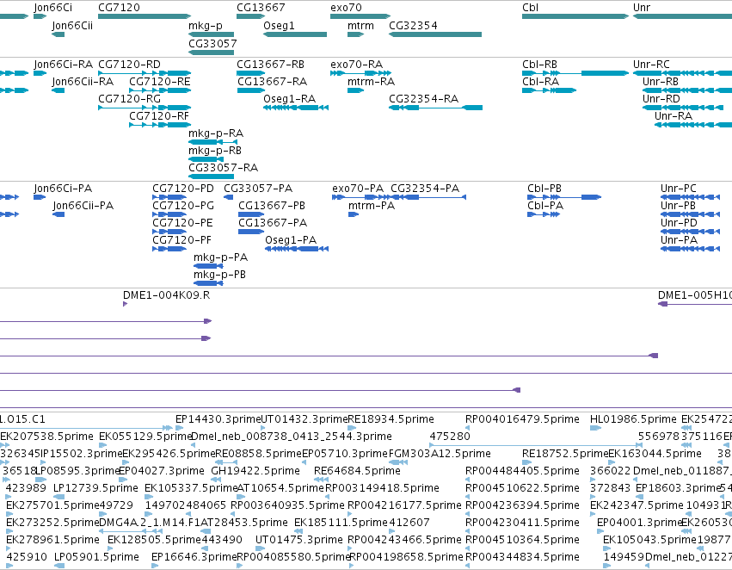Select the Jon66Cii gene feature

coord(58,34)
